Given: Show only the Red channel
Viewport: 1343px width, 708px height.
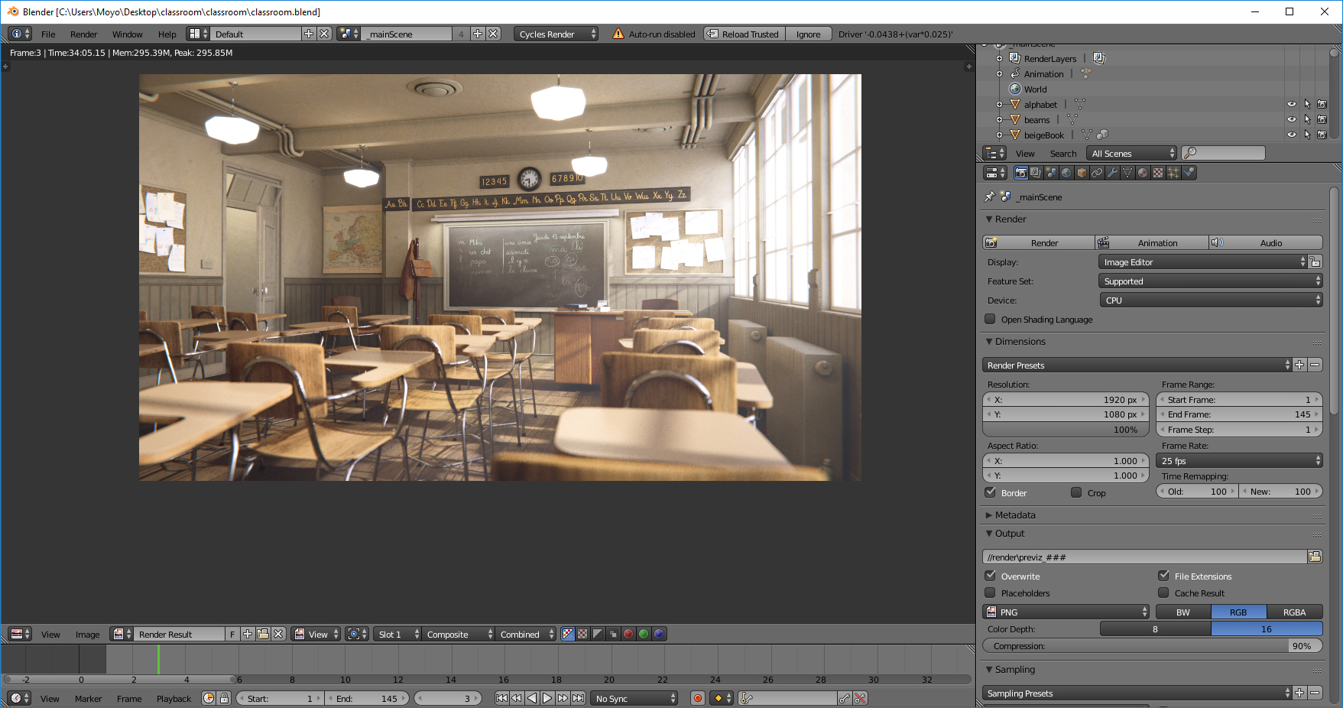Looking at the screenshot, I should [628, 634].
